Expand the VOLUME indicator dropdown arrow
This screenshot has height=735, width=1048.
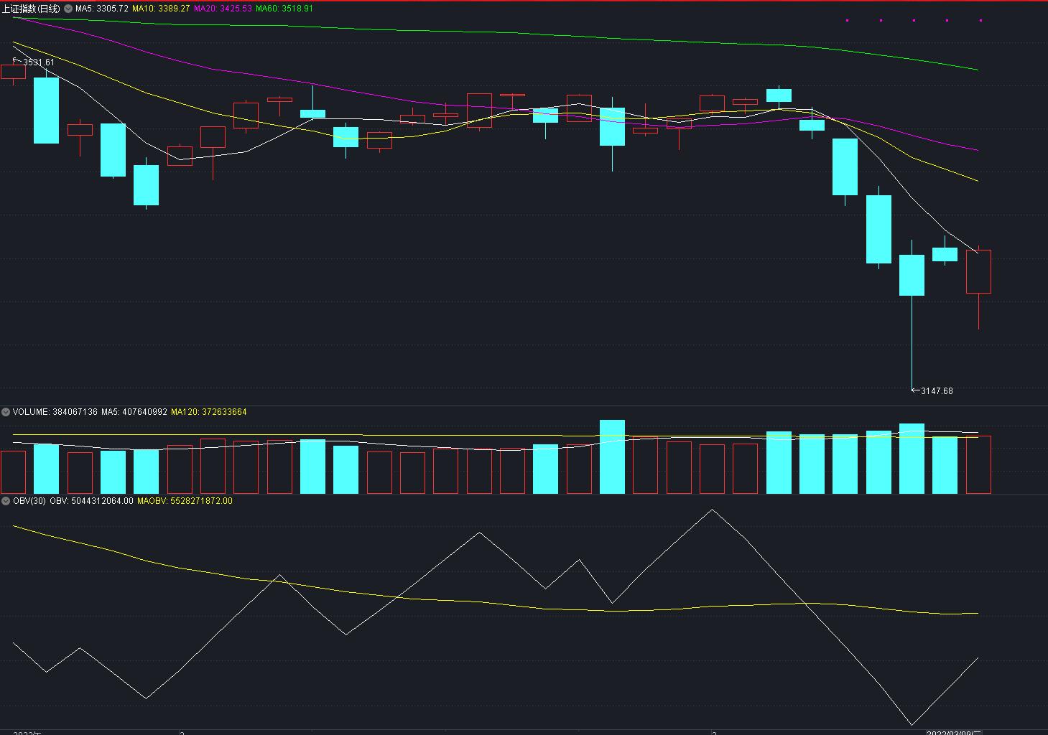[x=6, y=412]
